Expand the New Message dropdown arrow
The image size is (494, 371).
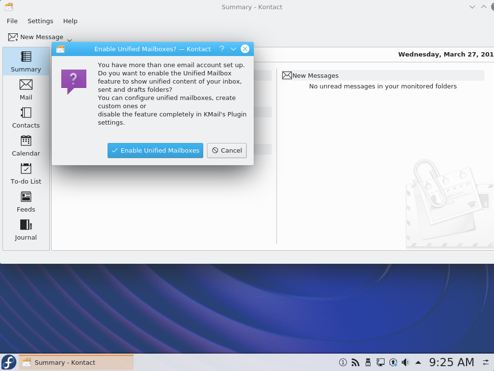click(69, 40)
